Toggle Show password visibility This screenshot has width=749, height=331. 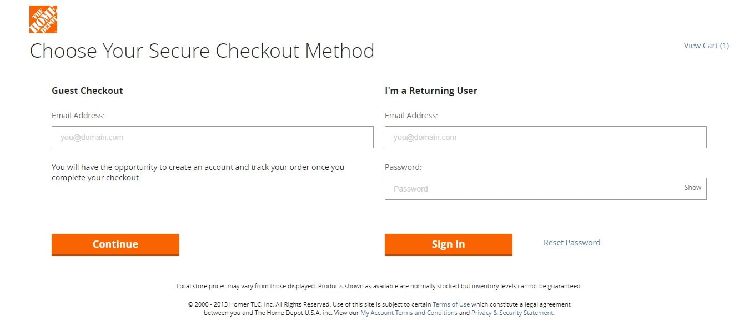tap(692, 188)
